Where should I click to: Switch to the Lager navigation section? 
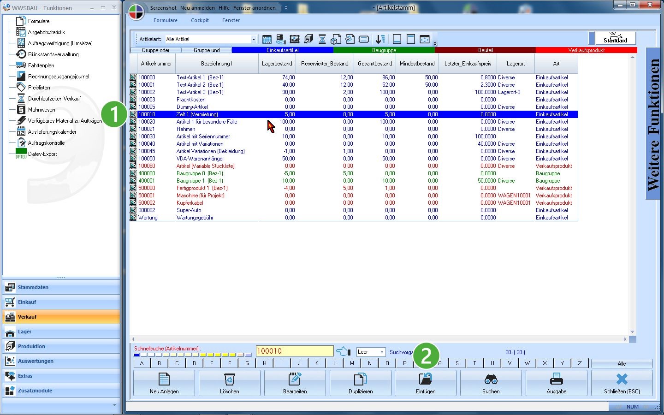tap(61, 332)
